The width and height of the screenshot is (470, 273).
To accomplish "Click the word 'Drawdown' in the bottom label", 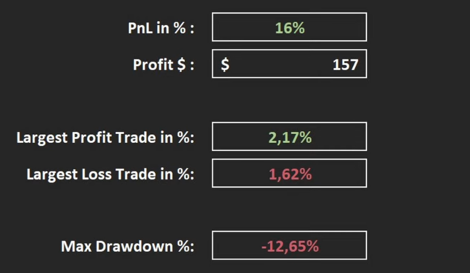I will pos(134,246).
